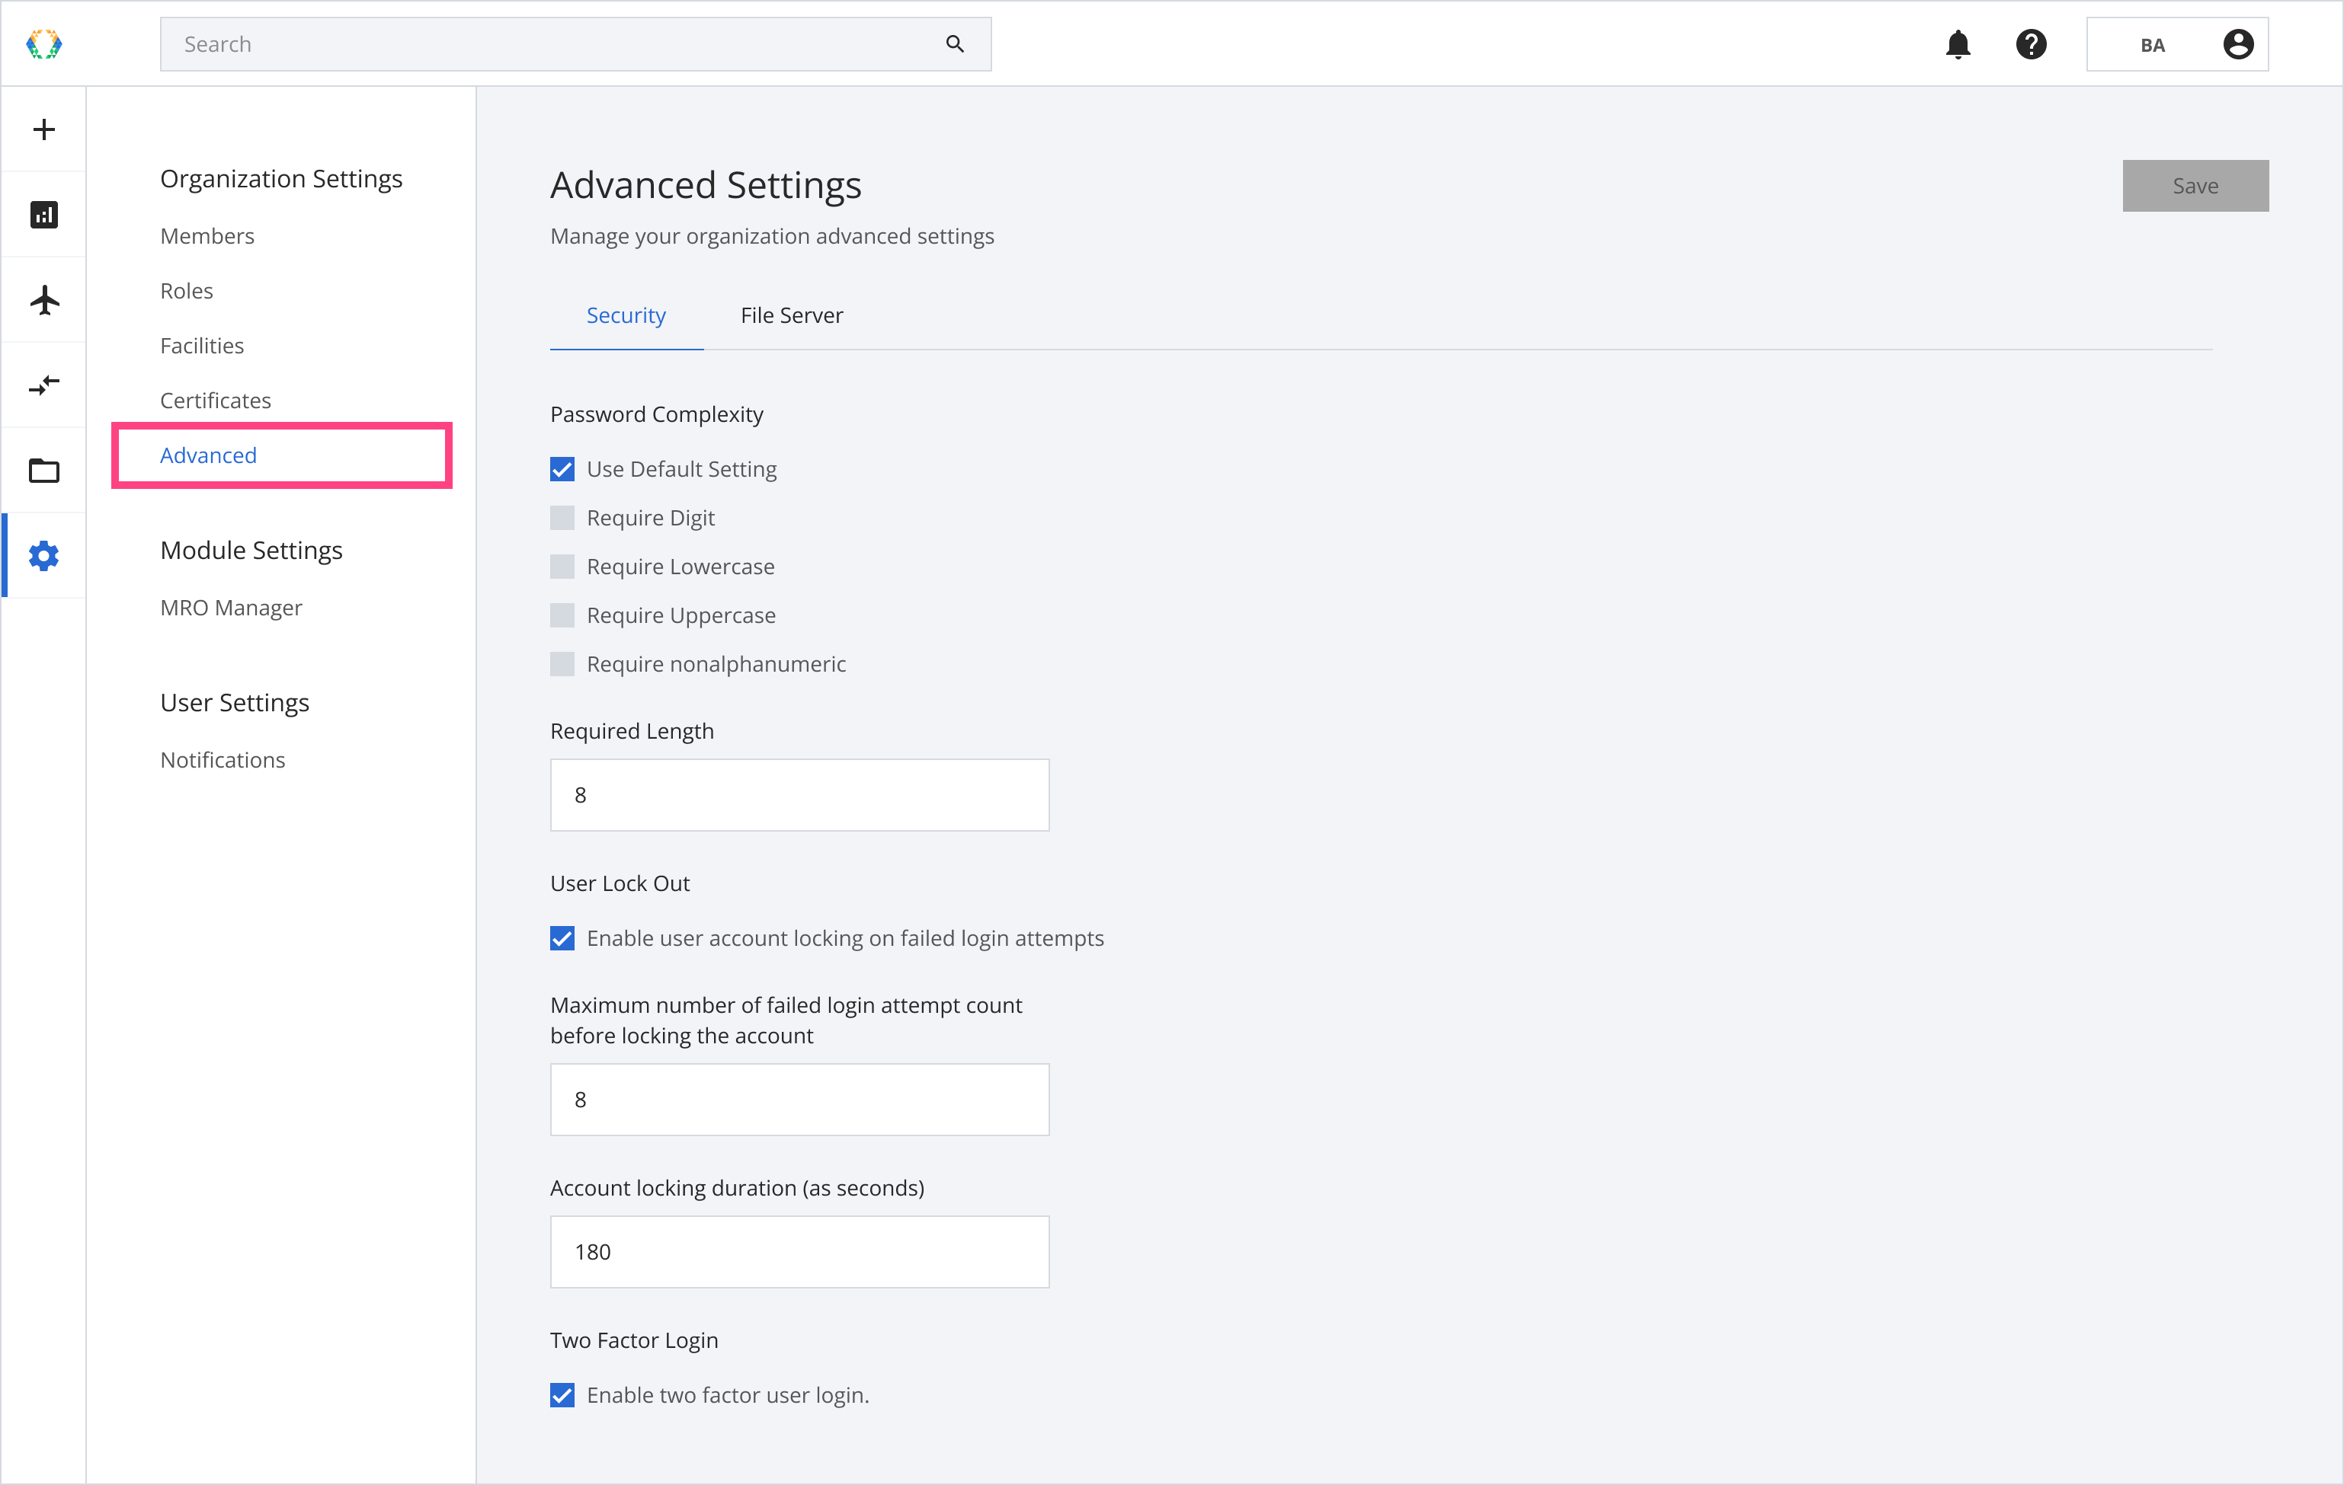Check the Require Uppercase checkbox
Screen dimensions: 2344x1485
coord(562,615)
